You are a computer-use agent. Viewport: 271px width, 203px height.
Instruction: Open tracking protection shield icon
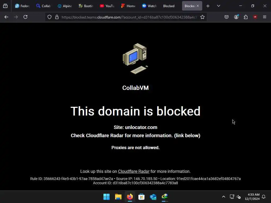(49, 17)
